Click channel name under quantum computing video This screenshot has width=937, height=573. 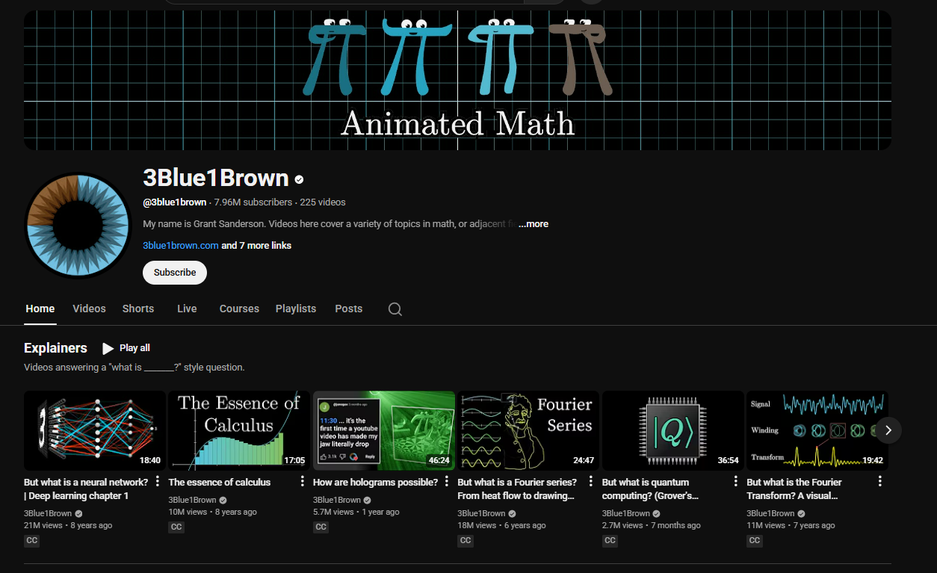(626, 513)
